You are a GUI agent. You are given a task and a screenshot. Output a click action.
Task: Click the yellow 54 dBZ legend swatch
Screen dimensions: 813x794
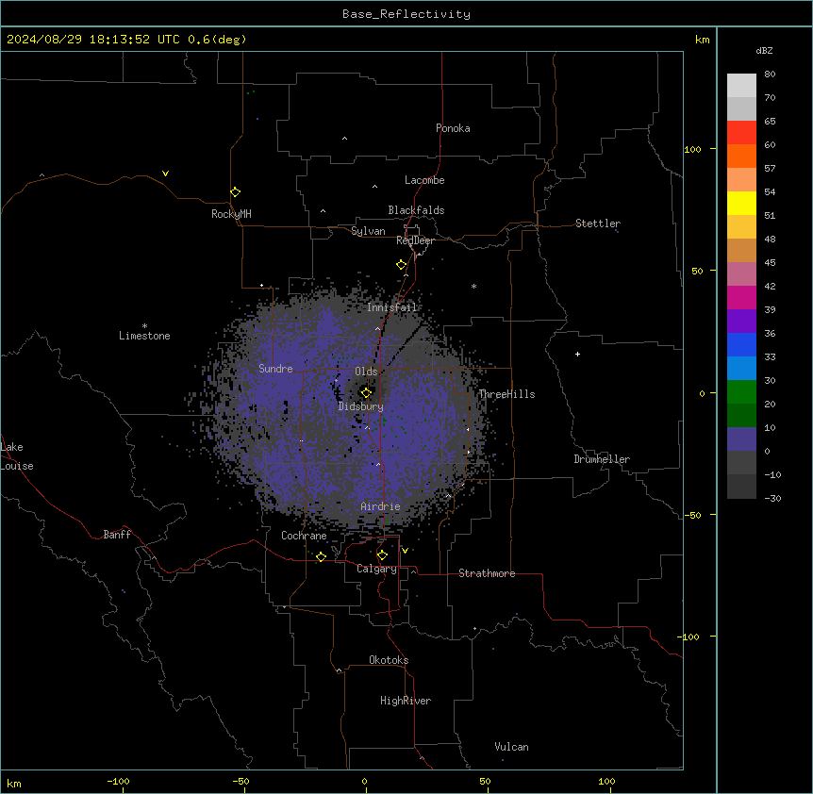(741, 203)
